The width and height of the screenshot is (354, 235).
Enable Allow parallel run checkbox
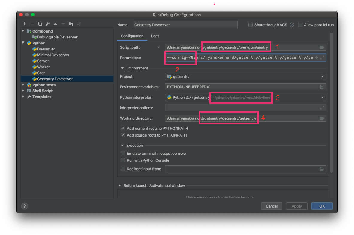[x=300, y=25]
